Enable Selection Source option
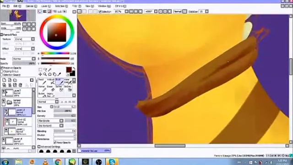The height and width of the screenshot is (165, 293). (2, 75)
